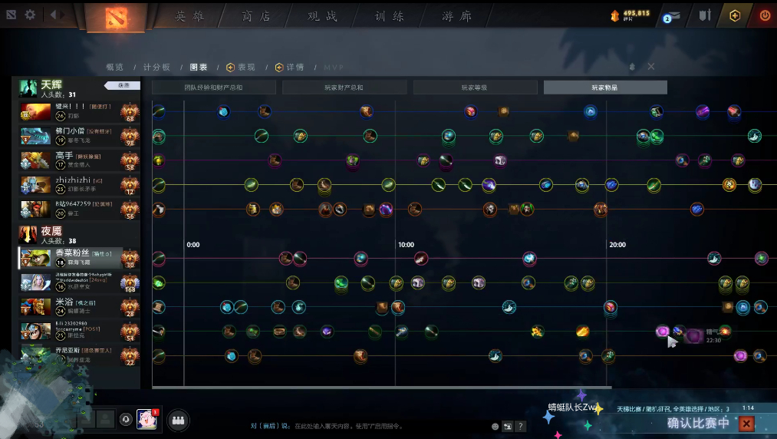Click the 10:00 timeline marker
777x439 pixels.
click(406, 245)
